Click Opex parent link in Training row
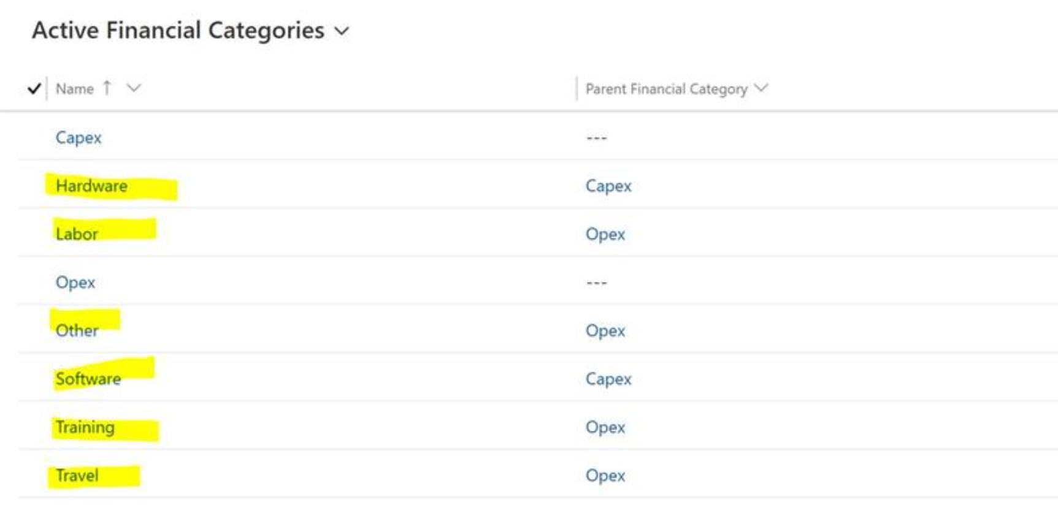This screenshot has height=524, width=1058. pyautogui.click(x=605, y=427)
